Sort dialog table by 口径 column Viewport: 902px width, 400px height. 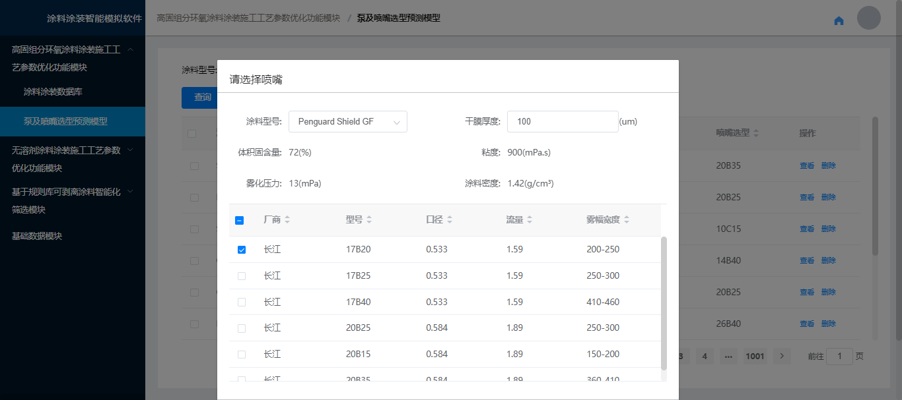click(x=449, y=220)
